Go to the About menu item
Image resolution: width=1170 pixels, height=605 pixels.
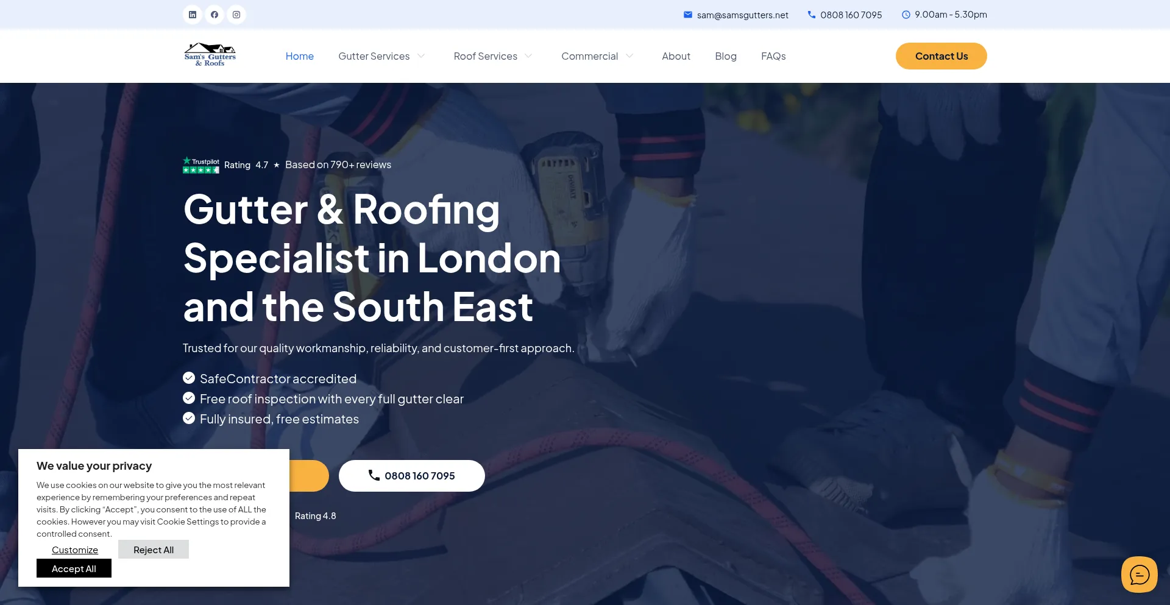click(x=676, y=56)
